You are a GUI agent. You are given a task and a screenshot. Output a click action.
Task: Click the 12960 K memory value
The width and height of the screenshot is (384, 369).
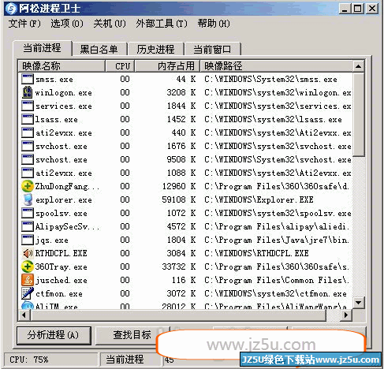tap(179, 186)
